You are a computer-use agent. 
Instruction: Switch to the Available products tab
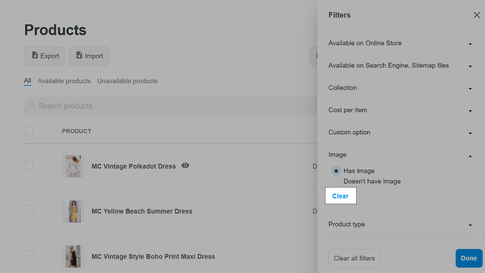(x=64, y=81)
